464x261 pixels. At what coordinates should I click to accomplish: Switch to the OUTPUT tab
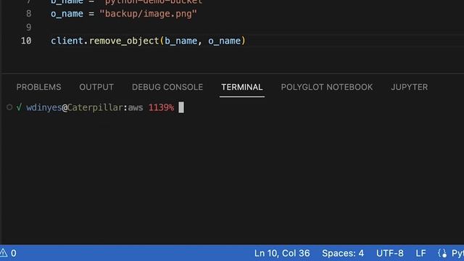(96, 87)
